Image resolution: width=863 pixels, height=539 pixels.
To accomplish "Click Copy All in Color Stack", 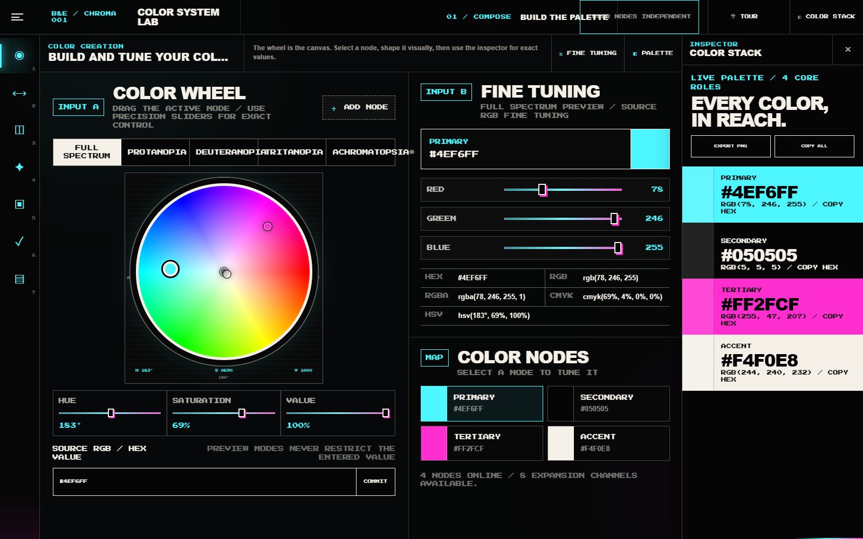I will 814,146.
